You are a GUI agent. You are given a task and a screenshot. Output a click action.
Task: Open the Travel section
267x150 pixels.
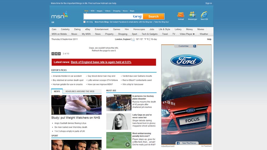click(165, 34)
